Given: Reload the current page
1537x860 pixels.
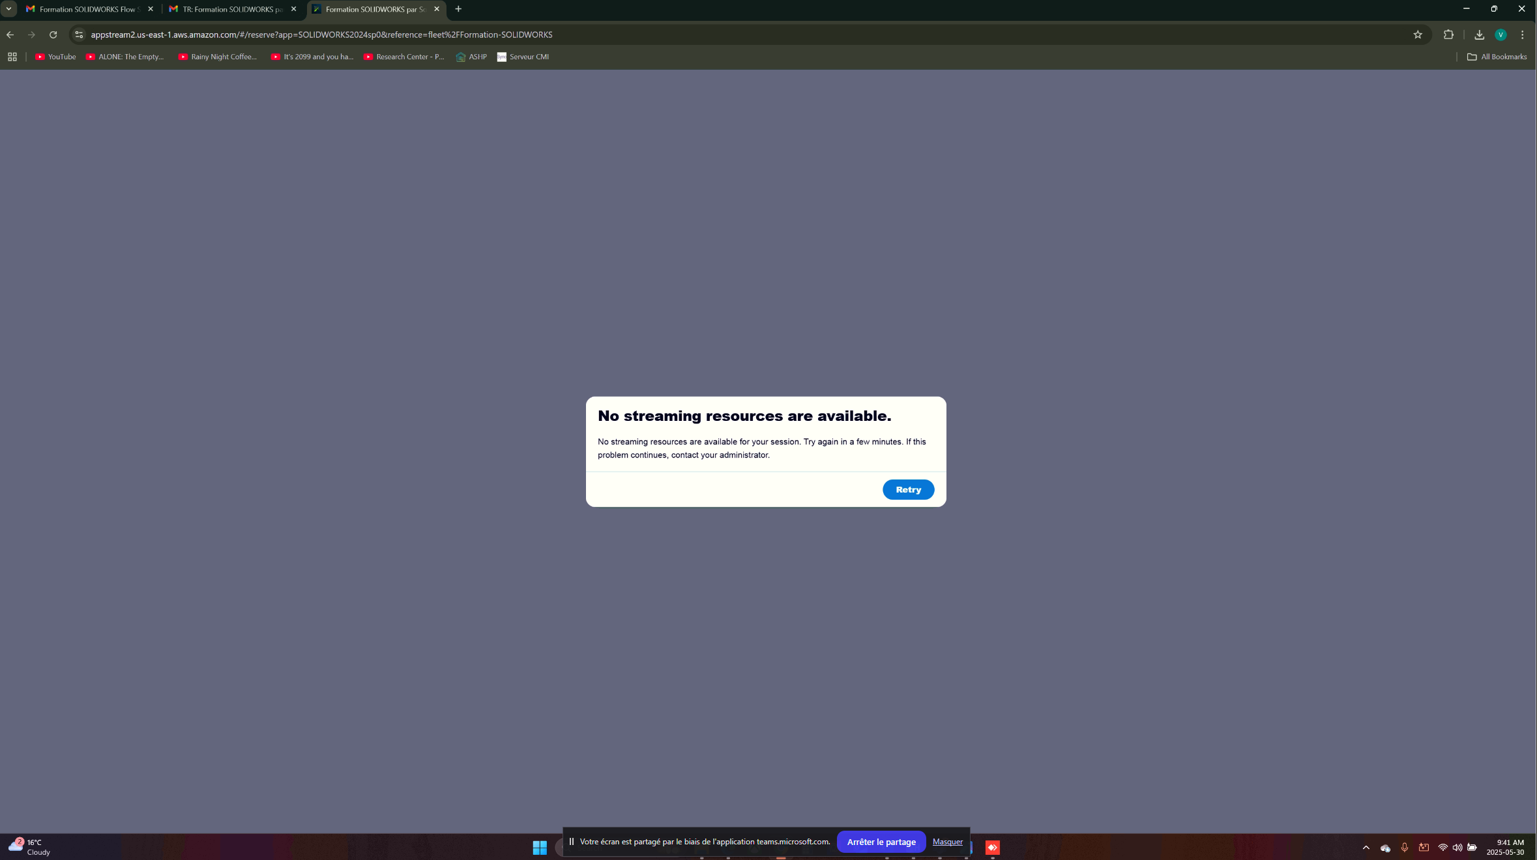Looking at the screenshot, I should 53,35.
